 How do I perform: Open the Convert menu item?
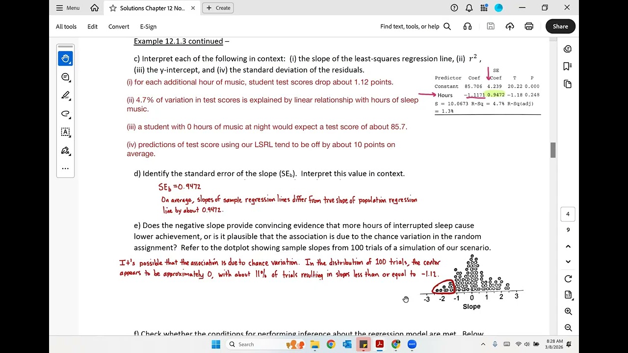119,26
